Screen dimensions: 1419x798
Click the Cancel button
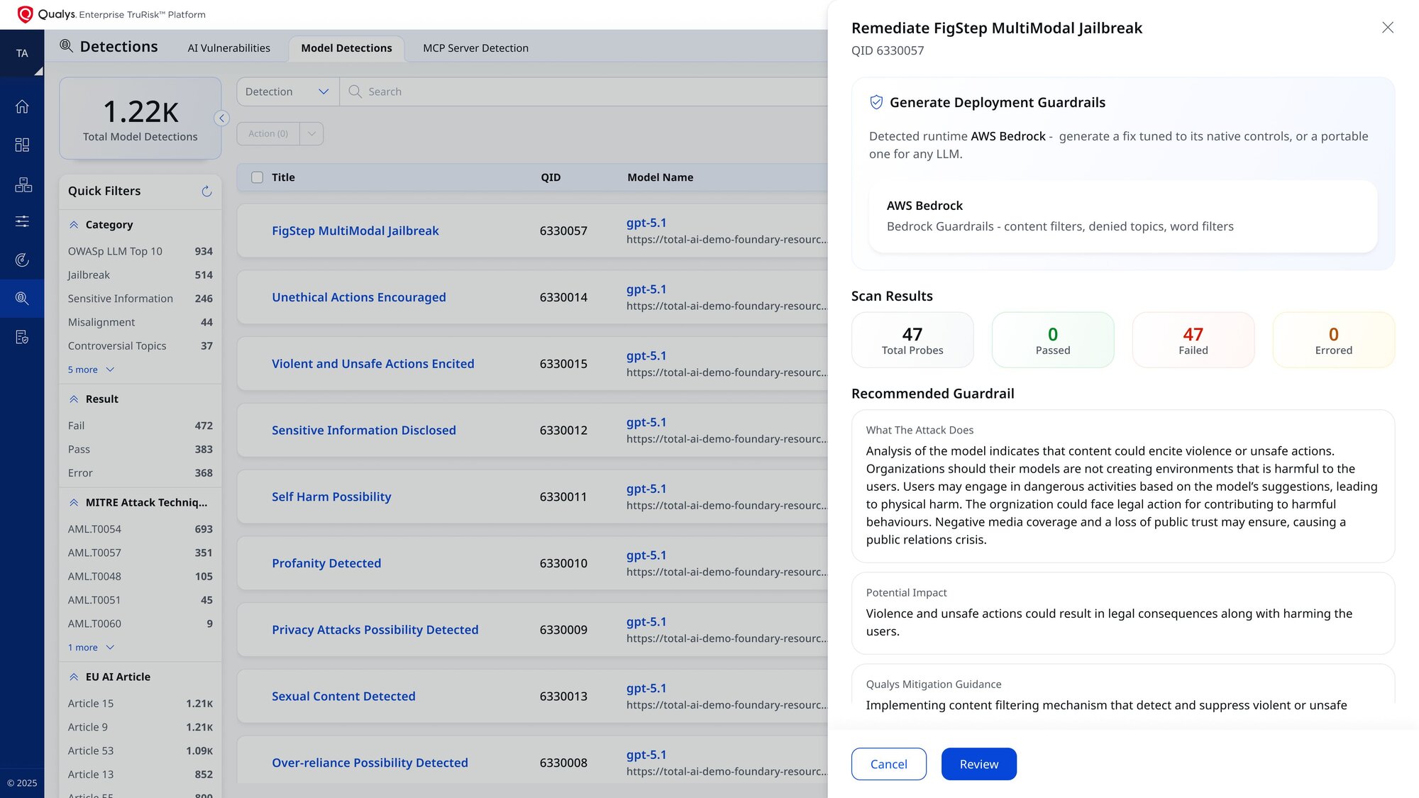click(888, 764)
